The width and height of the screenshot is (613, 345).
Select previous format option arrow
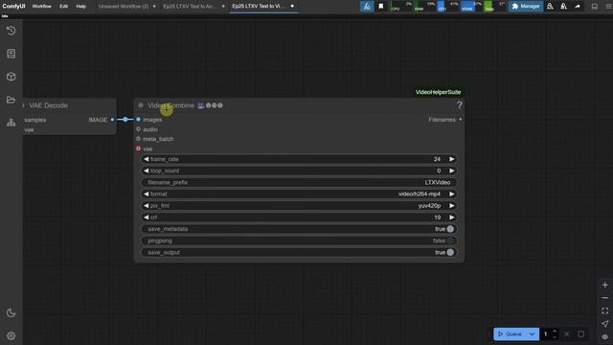[146, 194]
